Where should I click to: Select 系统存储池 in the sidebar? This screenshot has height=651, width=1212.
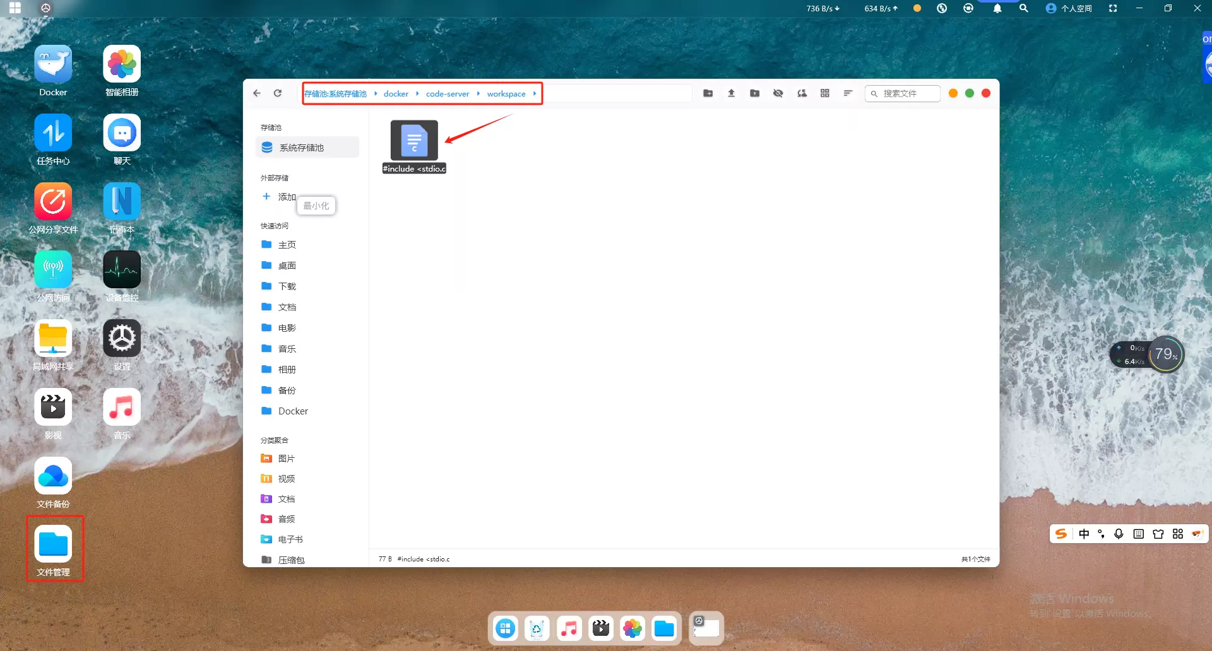(301, 148)
